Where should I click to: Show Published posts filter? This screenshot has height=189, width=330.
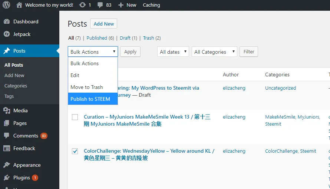(97, 38)
